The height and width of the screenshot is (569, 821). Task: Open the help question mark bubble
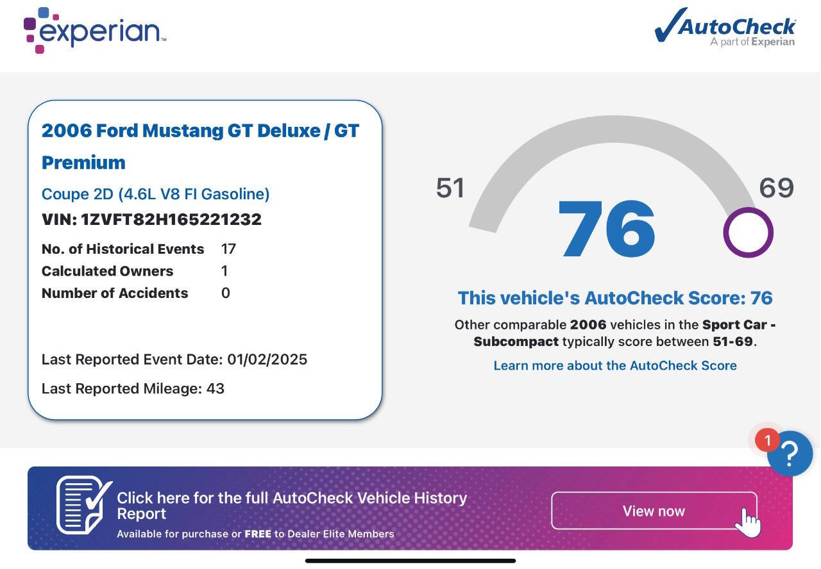pyautogui.click(x=790, y=453)
